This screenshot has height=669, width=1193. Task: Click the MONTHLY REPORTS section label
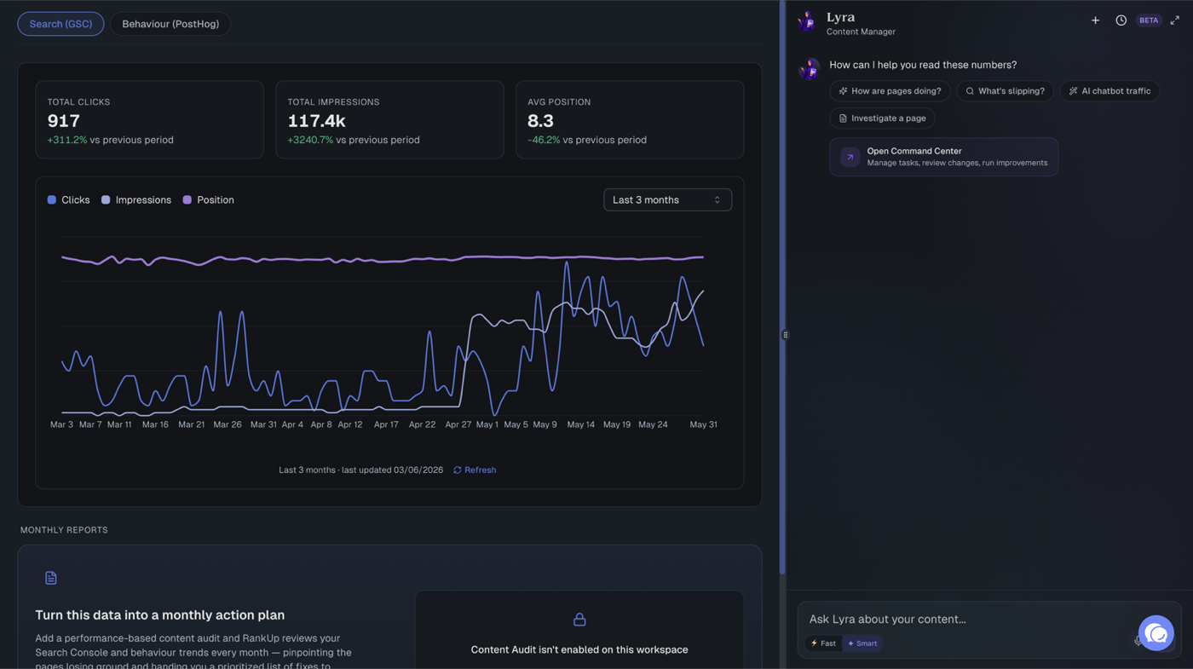point(64,530)
